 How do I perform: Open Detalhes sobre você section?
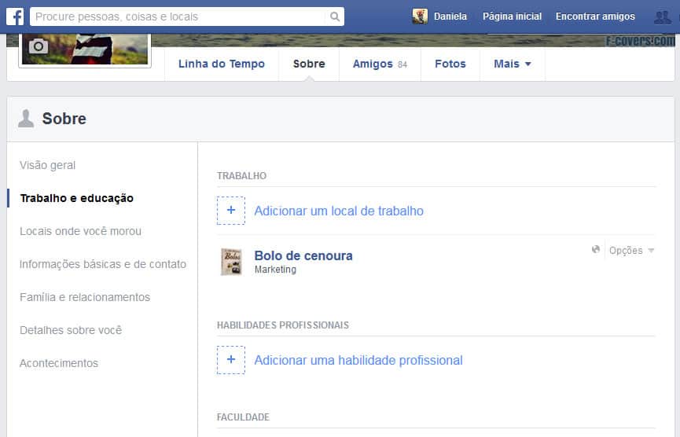[71, 330]
